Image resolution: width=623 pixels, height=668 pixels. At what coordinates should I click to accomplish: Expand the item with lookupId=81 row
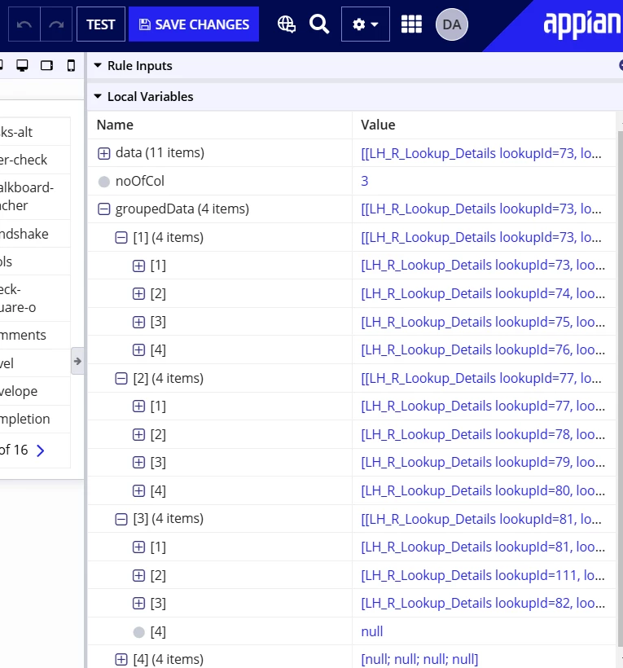[x=138, y=547]
